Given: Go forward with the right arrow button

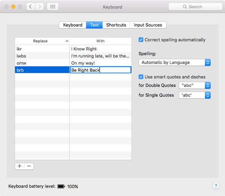Looking at the screenshot, I should 39,7.
